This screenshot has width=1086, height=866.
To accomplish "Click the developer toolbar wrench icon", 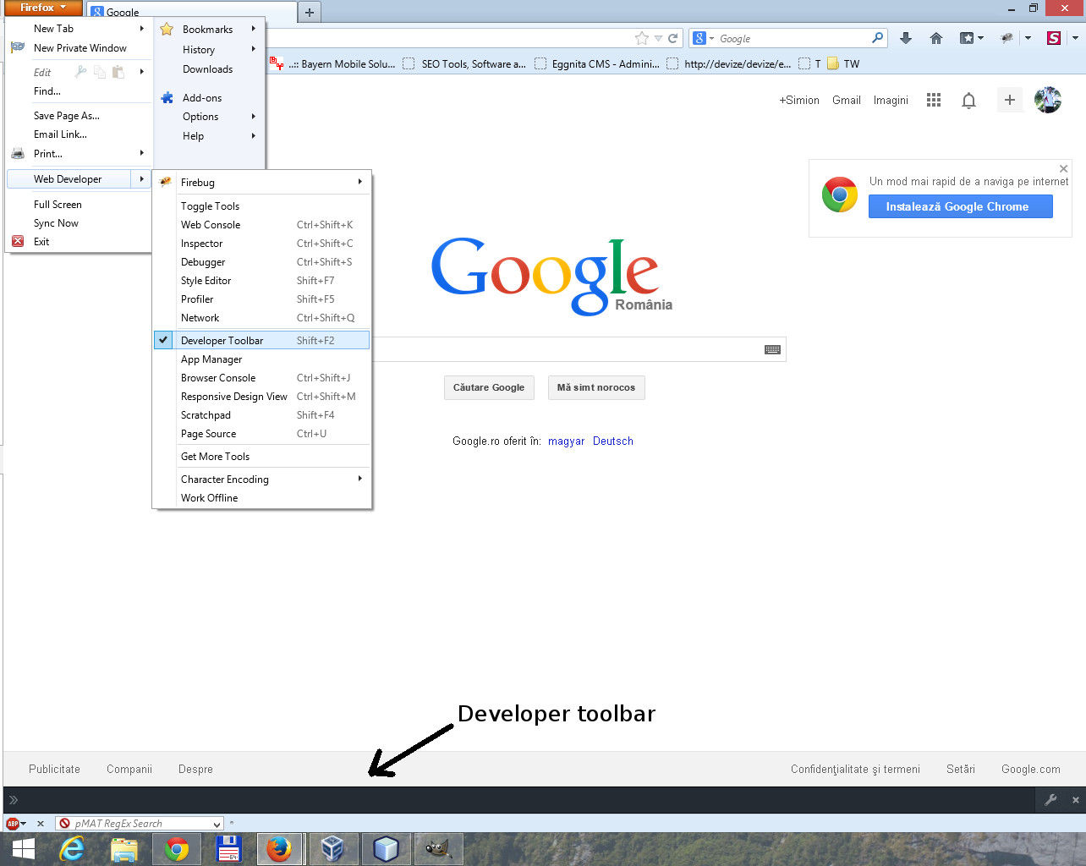I will [x=1050, y=799].
